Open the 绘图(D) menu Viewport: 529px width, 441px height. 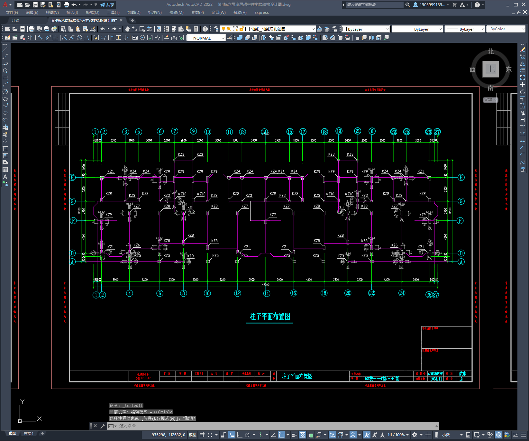click(134, 13)
